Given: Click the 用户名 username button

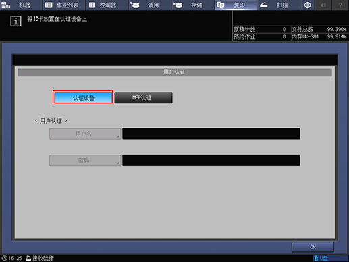Looking at the screenshot, I should click(x=85, y=134).
